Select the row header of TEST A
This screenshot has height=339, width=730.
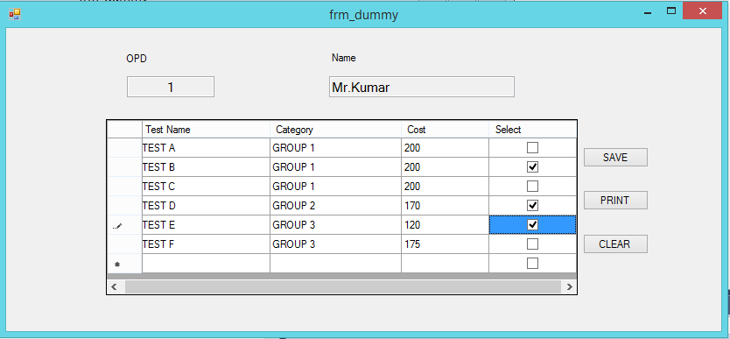125,148
